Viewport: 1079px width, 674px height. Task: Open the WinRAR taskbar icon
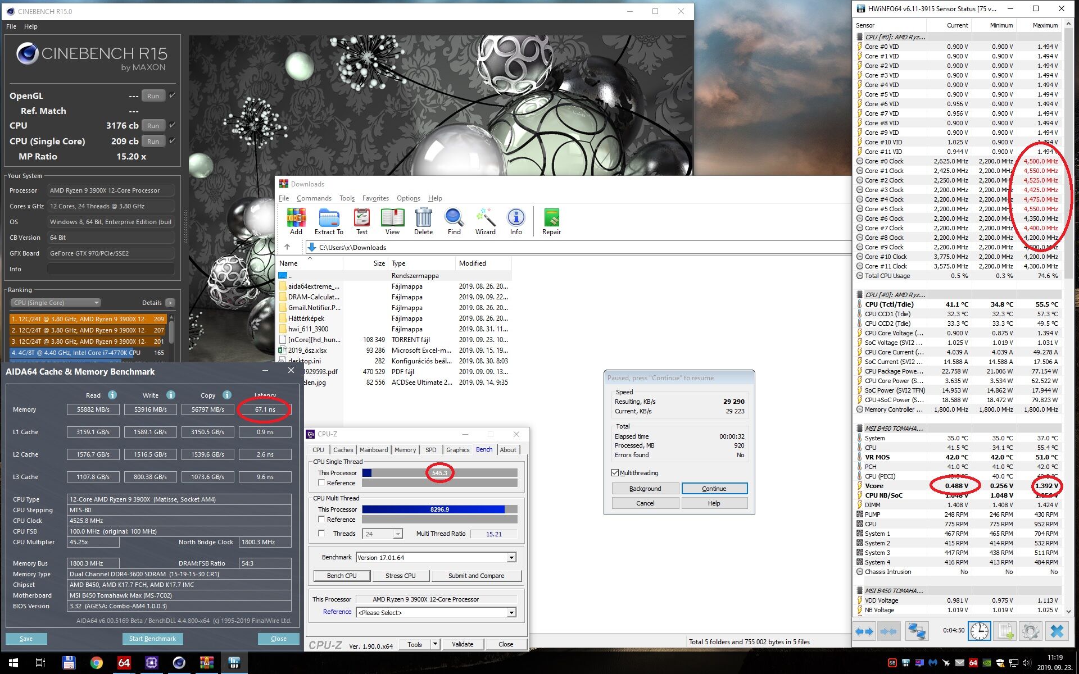(x=207, y=663)
